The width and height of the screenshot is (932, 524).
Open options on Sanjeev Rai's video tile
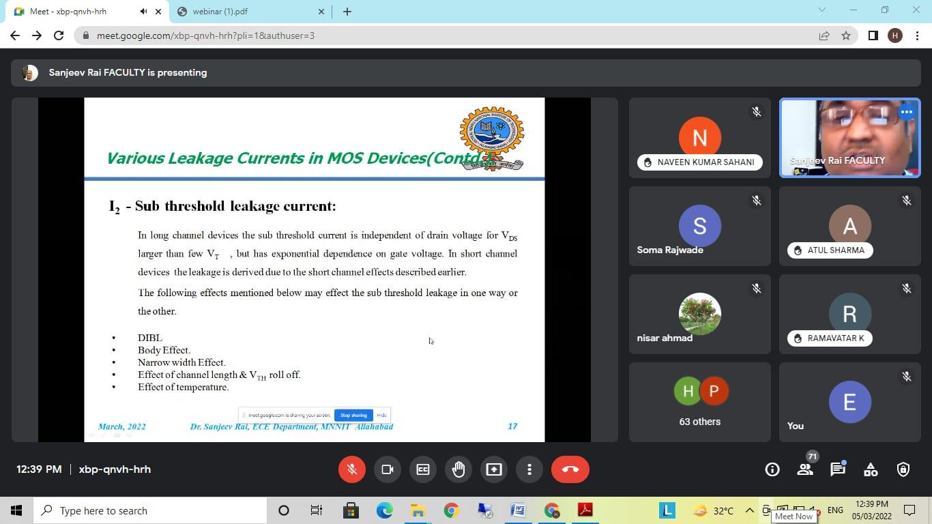pos(906,113)
